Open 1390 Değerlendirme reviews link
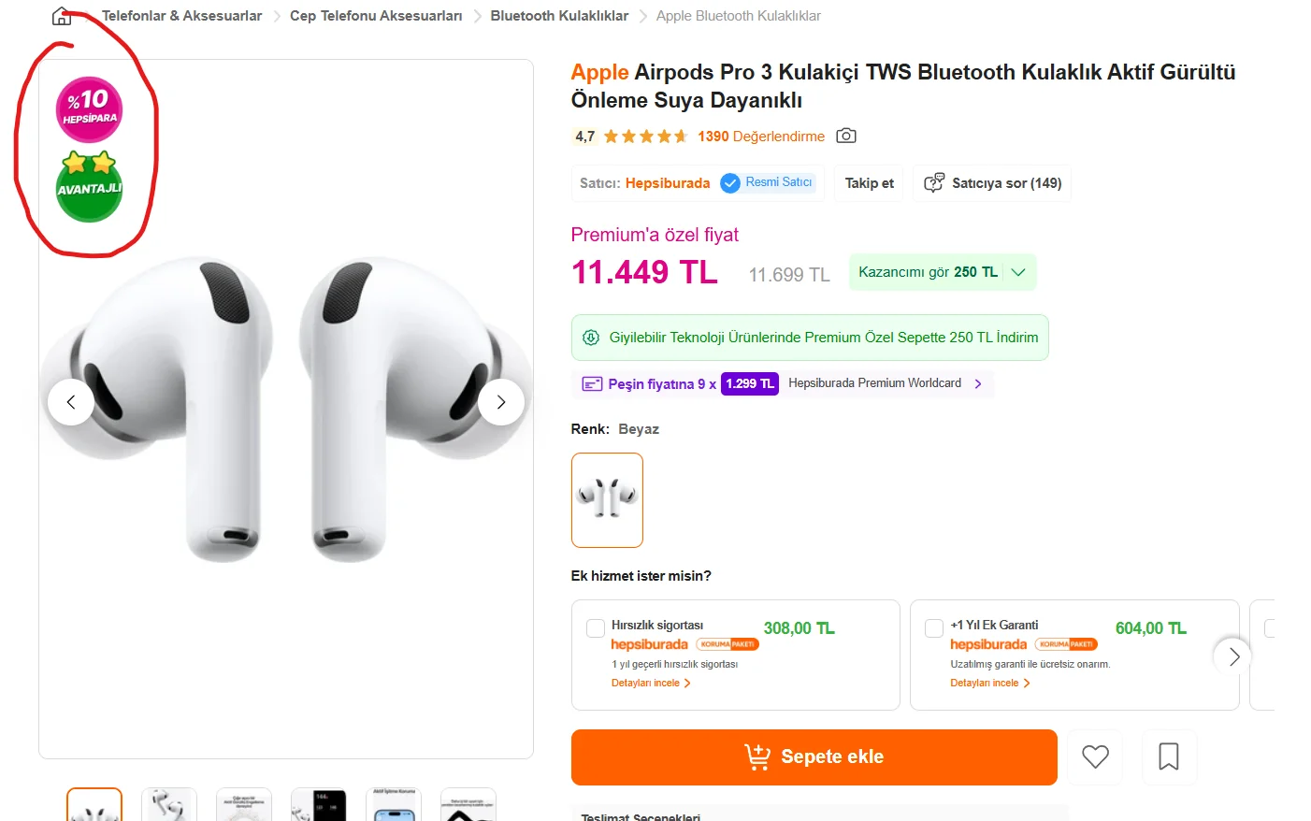This screenshot has height=821, width=1311. [761, 137]
